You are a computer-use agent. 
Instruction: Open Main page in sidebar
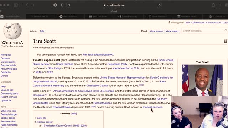[6, 55]
